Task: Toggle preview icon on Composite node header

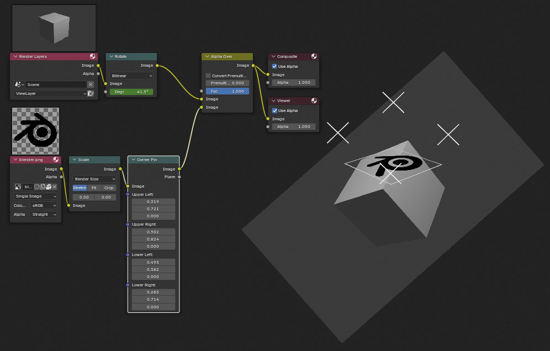Action: click(x=314, y=56)
